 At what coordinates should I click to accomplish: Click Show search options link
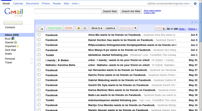pyautogui.click(x=153, y=10)
